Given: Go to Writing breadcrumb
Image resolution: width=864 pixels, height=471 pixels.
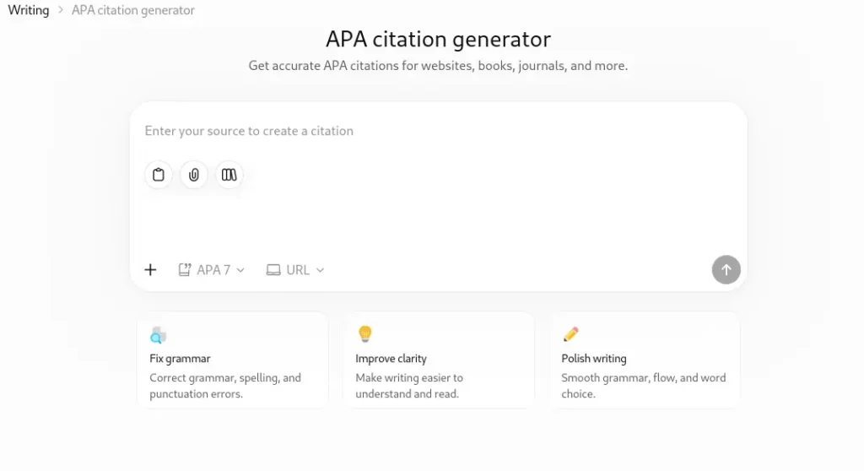Looking at the screenshot, I should [28, 10].
